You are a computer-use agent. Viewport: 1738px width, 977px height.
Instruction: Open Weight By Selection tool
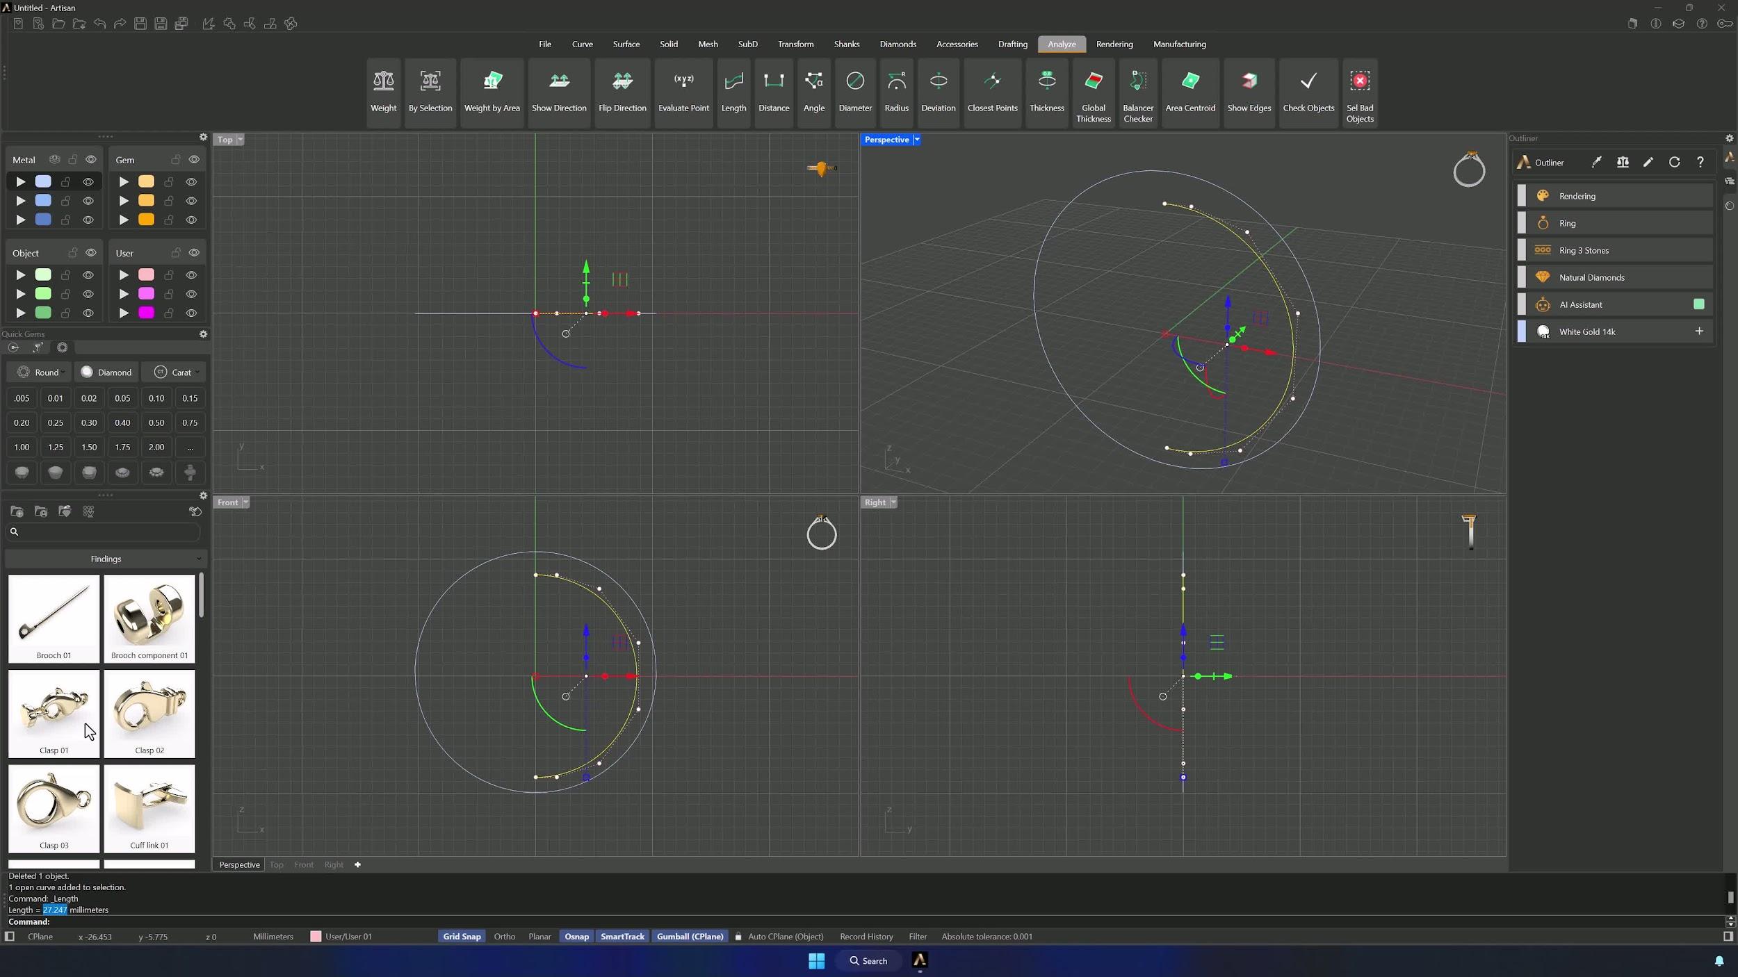pyautogui.click(x=430, y=92)
